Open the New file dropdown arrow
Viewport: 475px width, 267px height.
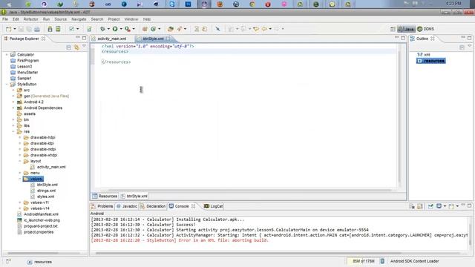15,29
